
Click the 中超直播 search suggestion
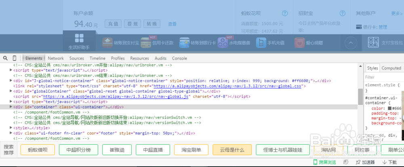(153, 150)
